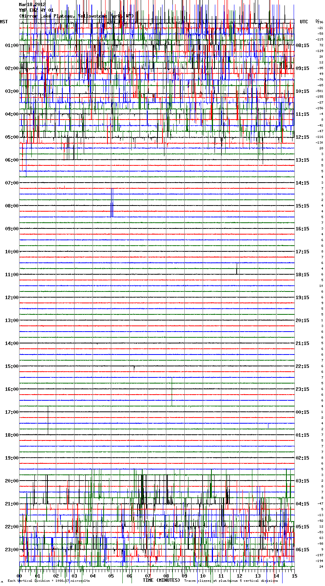Click the 15:15 UTC time label
The width and height of the screenshot is (325, 586).
pyautogui.click(x=302, y=206)
